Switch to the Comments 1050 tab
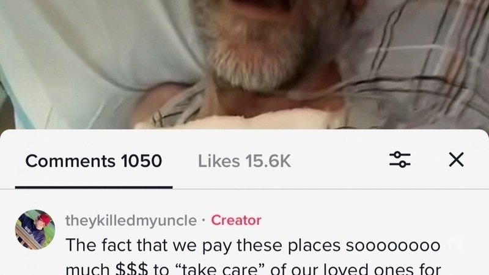The height and width of the screenshot is (275, 489). (94, 161)
